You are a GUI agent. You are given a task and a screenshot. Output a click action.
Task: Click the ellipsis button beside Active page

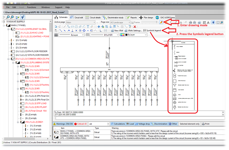coord(97,22)
